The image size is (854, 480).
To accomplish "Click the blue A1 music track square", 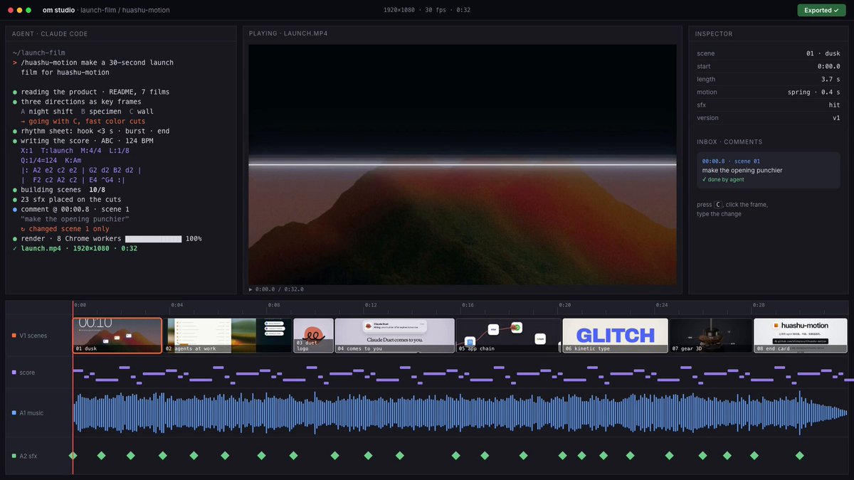I will (14, 413).
